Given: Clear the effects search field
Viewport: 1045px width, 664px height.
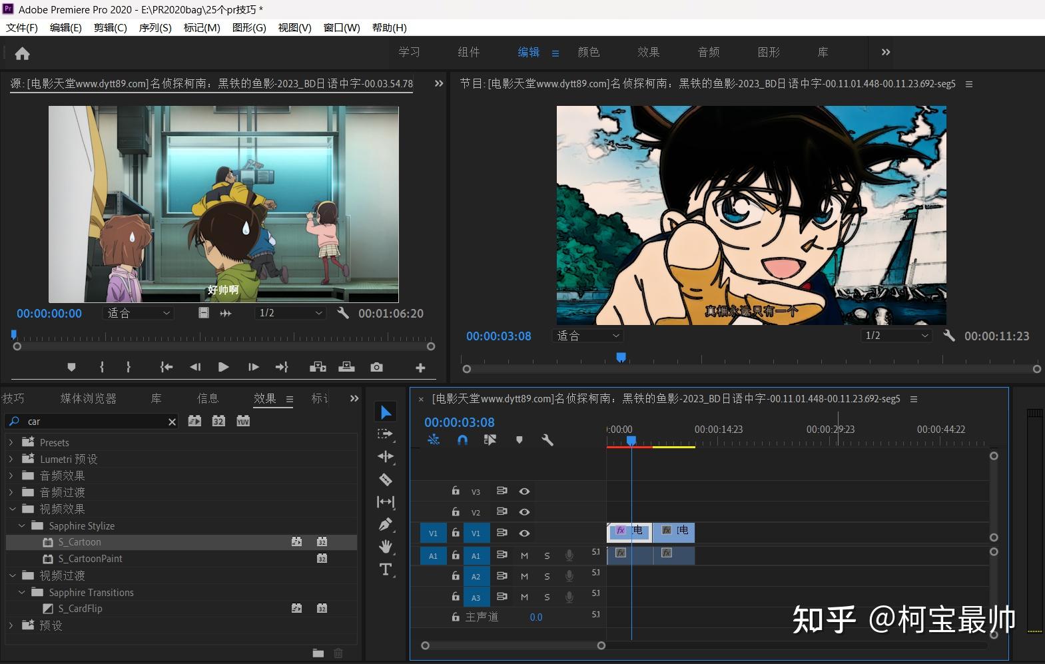Looking at the screenshot, I should click(172, 422).
